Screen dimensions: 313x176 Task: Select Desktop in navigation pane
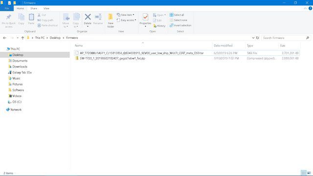35,55
